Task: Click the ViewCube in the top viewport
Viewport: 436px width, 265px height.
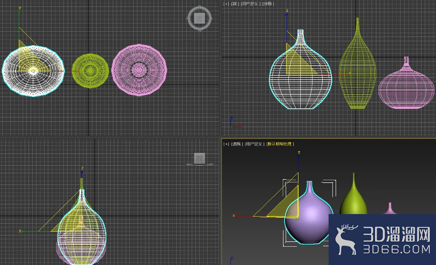Action: (199, 18)
